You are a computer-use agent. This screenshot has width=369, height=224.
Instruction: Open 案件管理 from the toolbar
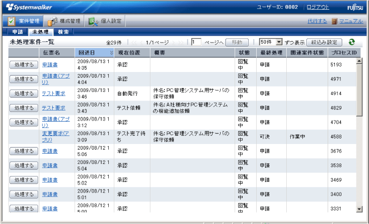pyautogui.click(x=23, y=21)
